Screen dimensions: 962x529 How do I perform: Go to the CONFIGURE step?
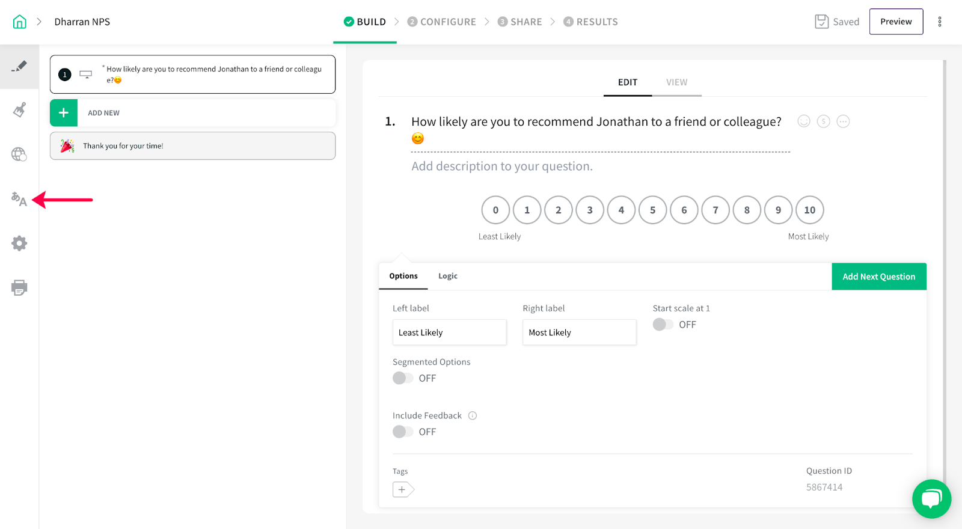[x=442, y=22]
